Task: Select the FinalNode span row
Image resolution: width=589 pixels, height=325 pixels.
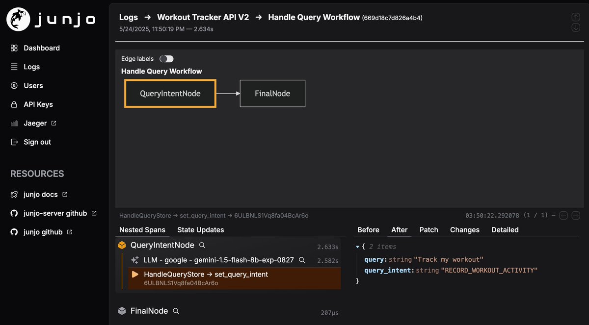Action: (x=228, y=311)
